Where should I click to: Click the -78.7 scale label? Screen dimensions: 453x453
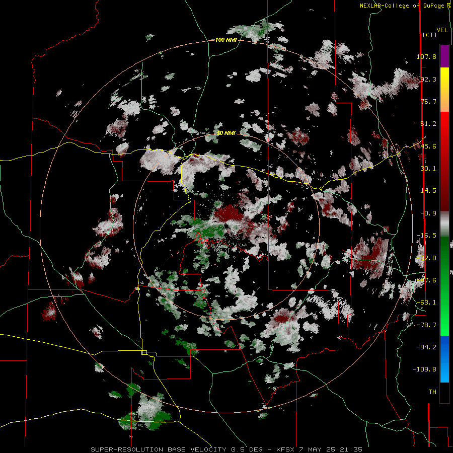tap(426, 325)
